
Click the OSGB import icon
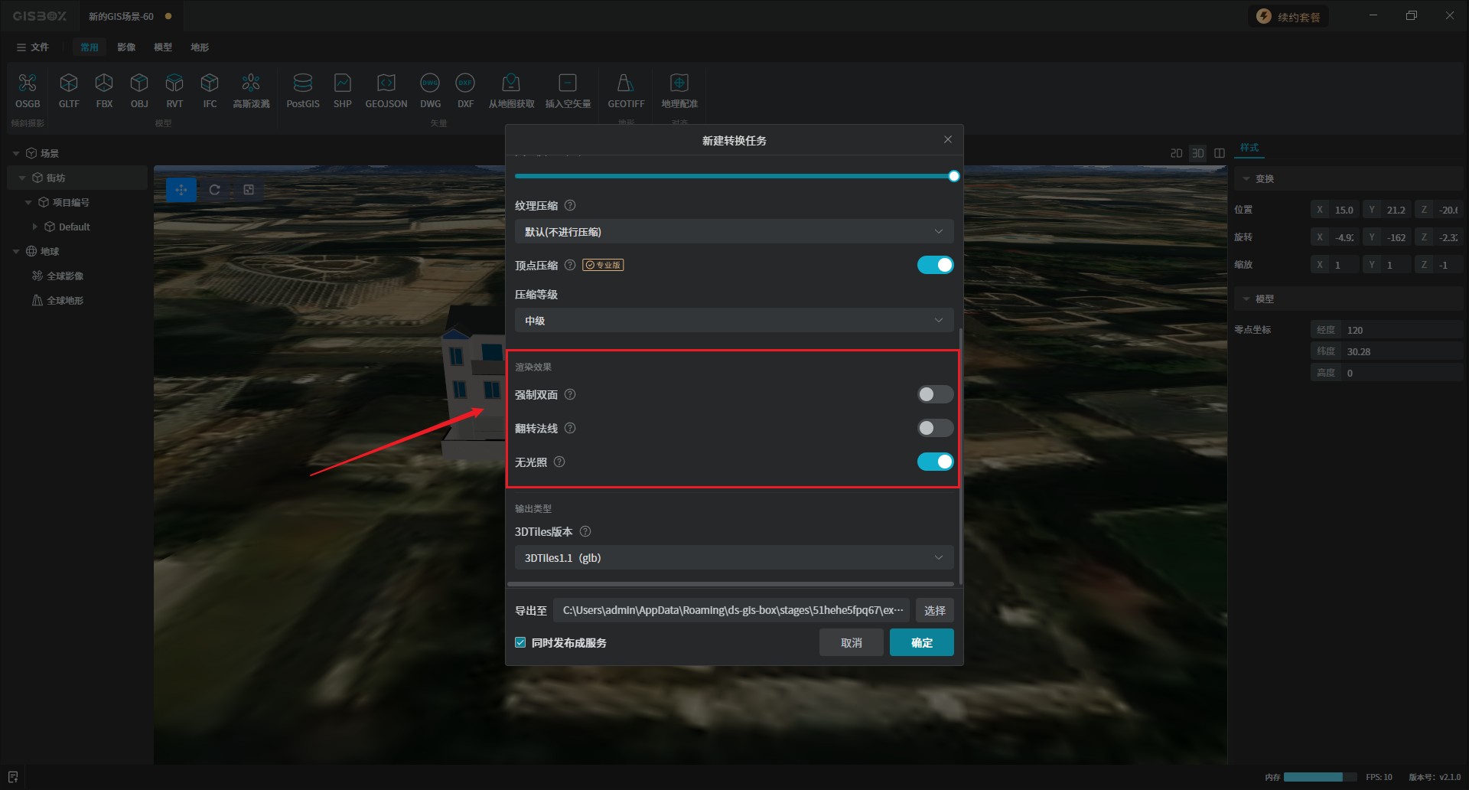(28, 83)
